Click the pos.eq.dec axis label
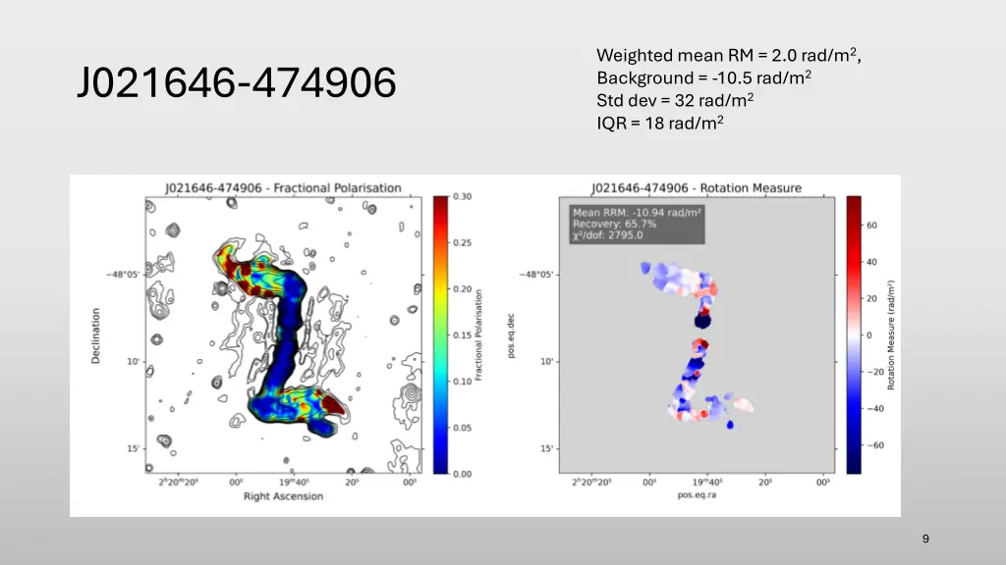The height and width of the screenshot is (565, 1006). coord(513,335)
